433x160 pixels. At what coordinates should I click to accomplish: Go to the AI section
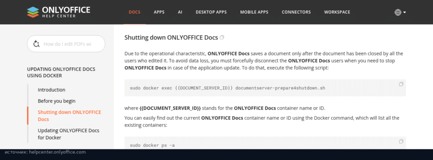pos(180,12)
